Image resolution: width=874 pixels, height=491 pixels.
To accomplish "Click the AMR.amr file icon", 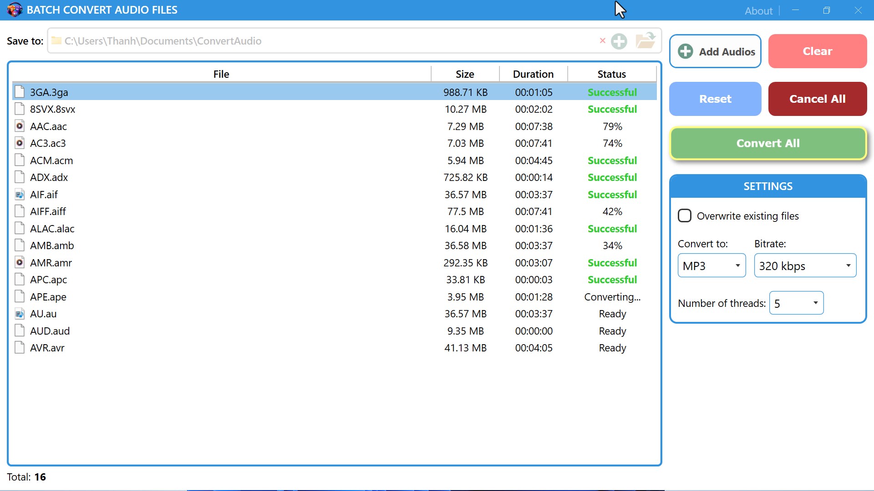I will point(20,263).
